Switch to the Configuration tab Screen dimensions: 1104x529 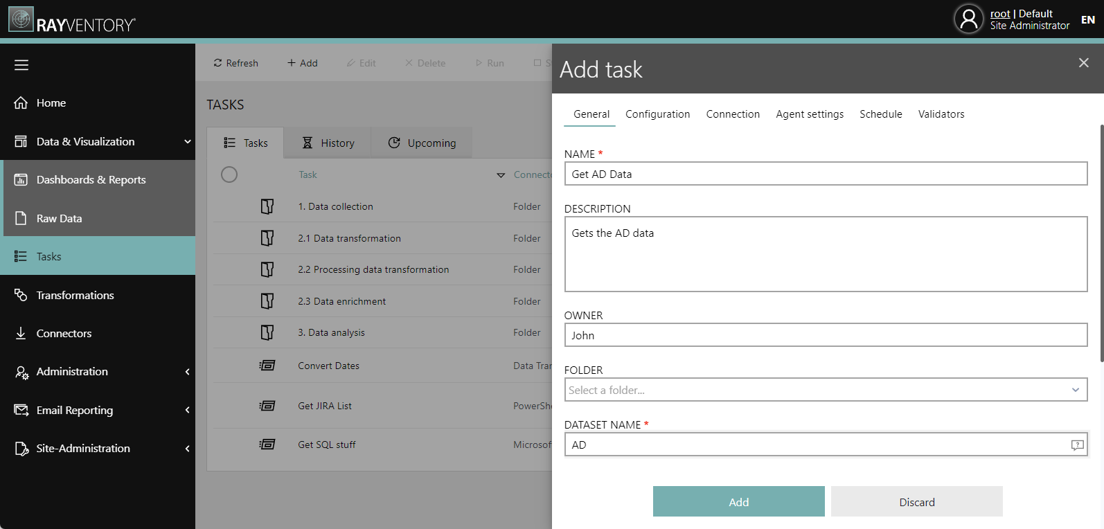[x=657, y=114]
